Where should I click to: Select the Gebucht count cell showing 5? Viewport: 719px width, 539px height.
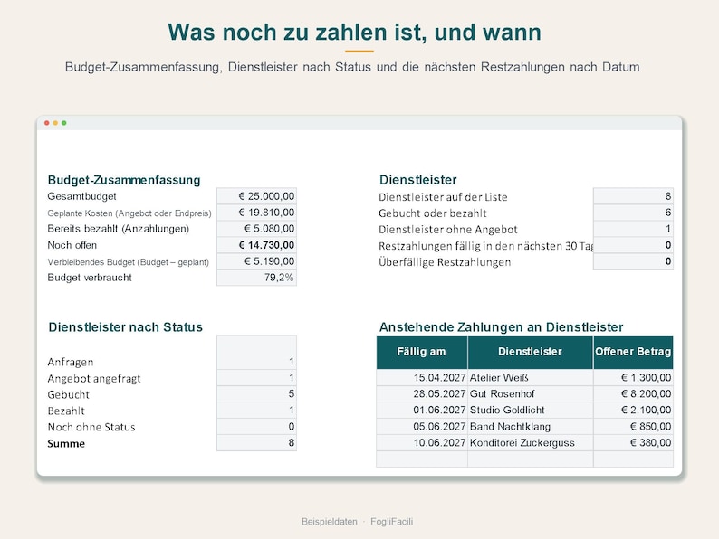pyautogui.click(x=257, y=393)
